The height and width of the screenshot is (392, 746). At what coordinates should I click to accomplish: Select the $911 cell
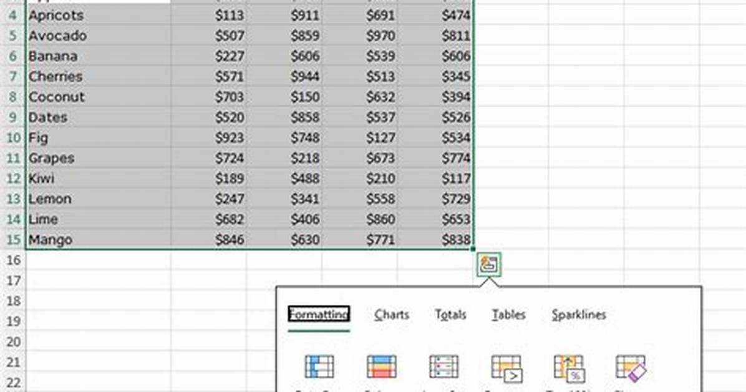pyautogui.click(x=284, y=15)
